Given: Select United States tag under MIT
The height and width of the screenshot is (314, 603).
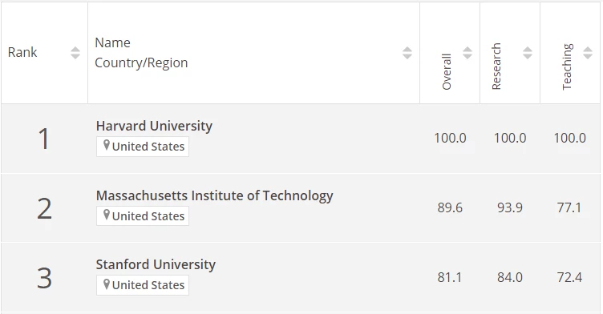Looking at the screenshot, I should [143, 216].
